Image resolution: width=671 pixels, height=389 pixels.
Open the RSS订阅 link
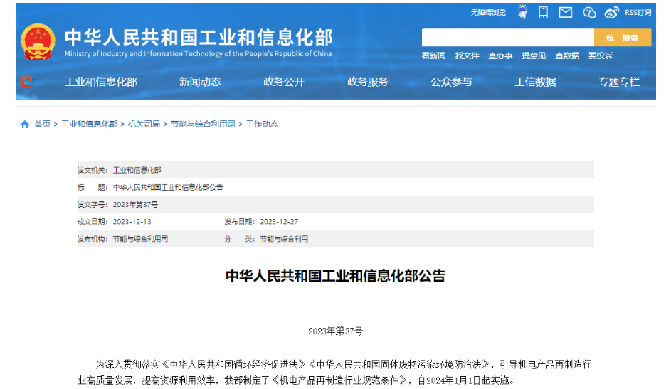click(x=638, y=12)
